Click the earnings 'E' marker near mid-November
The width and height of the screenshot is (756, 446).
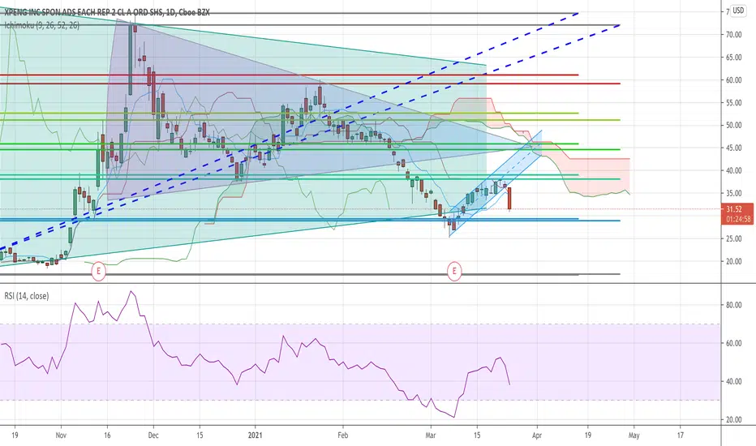click(x=98, y=271)
